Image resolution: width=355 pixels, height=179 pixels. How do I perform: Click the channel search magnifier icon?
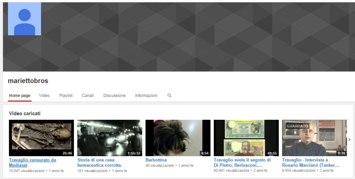170,96
